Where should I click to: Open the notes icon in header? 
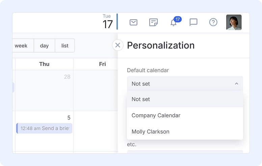[153, 22]
